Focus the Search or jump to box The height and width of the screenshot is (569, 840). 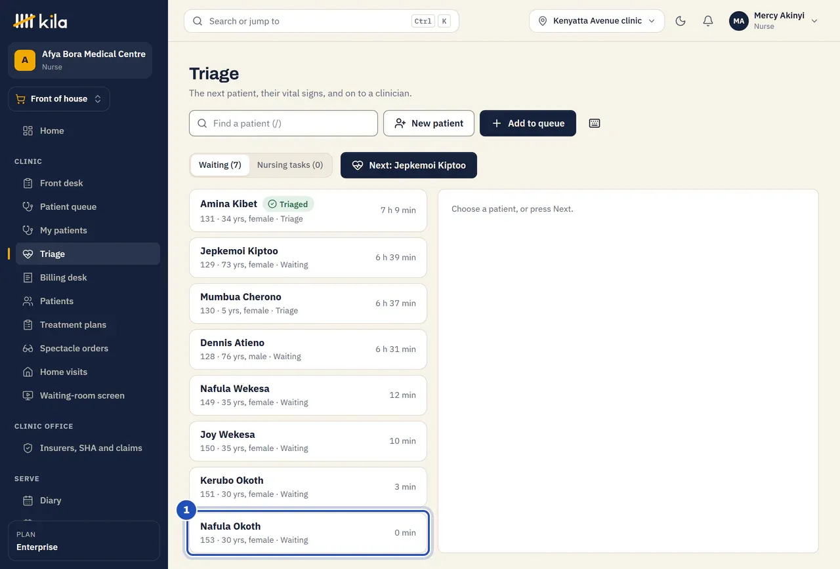322,21
